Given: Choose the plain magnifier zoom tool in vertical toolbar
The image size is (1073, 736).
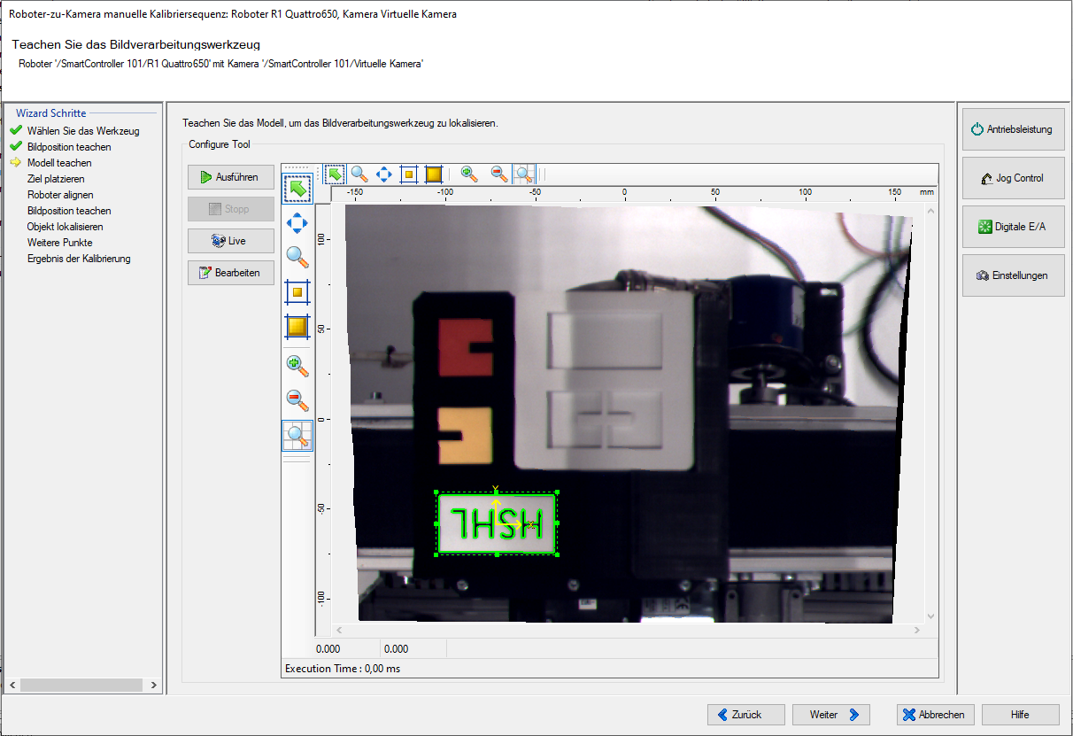Looking at the screenshot, I should 297,257.
